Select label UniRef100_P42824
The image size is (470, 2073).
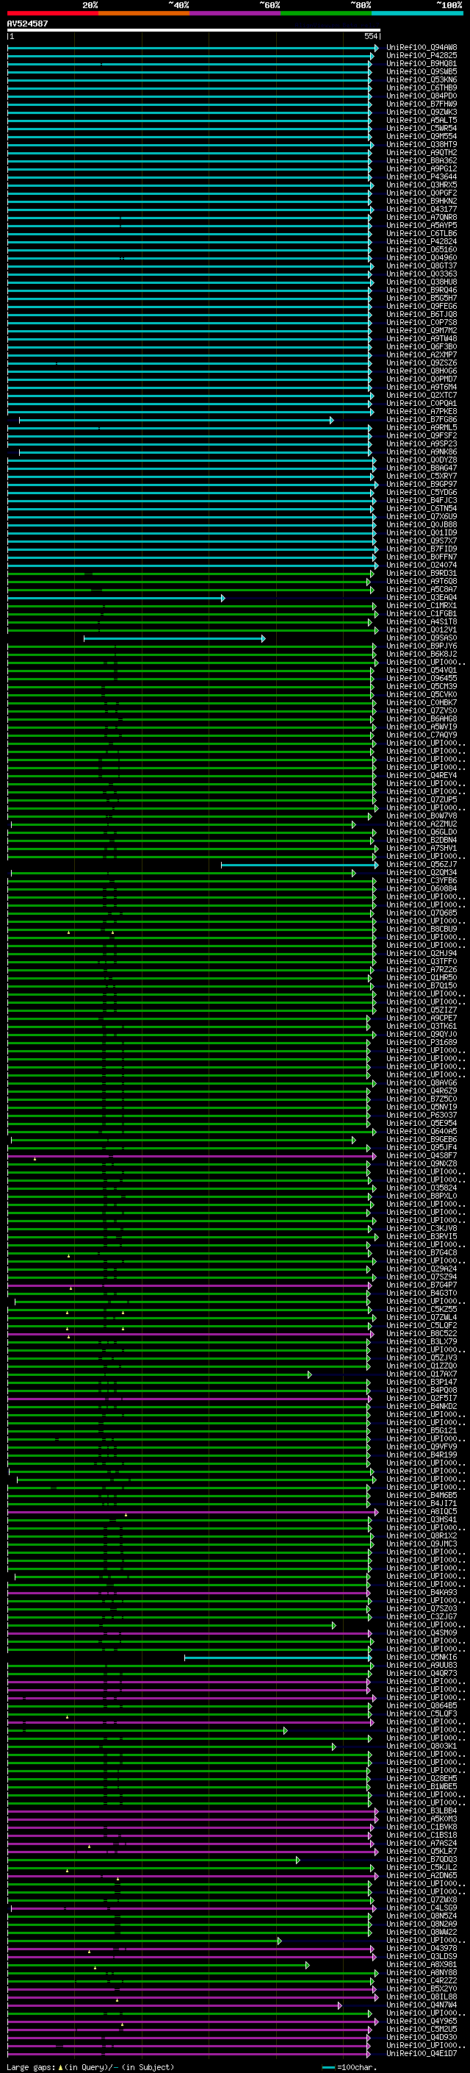(422, 241)
